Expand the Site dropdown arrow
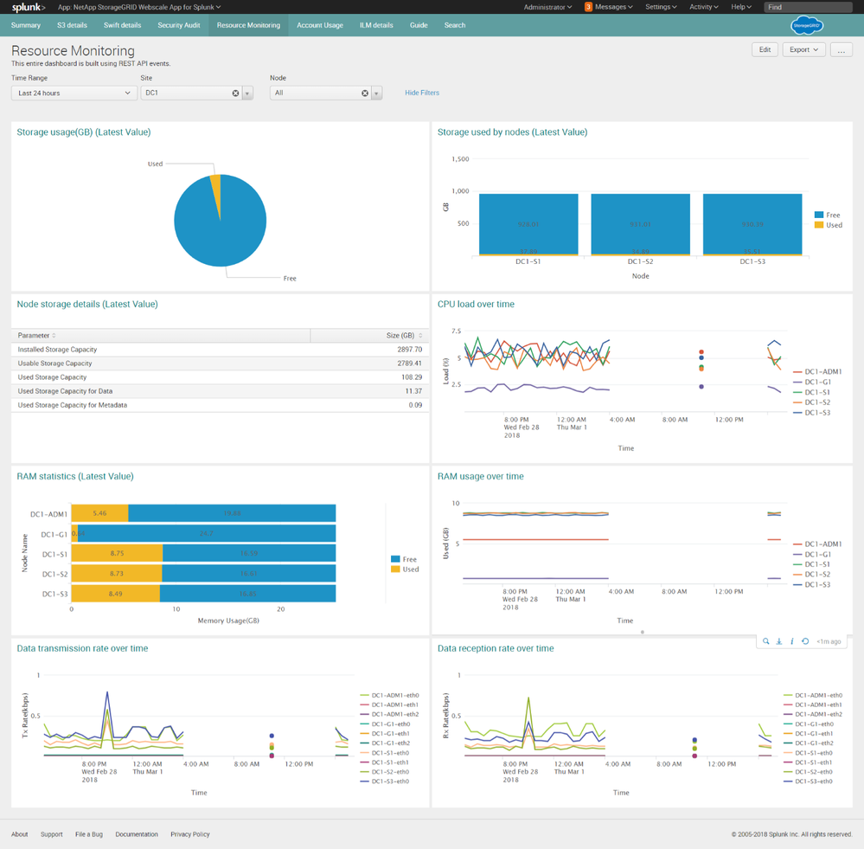This screenshot has height=849, width=864. point(247,93)
